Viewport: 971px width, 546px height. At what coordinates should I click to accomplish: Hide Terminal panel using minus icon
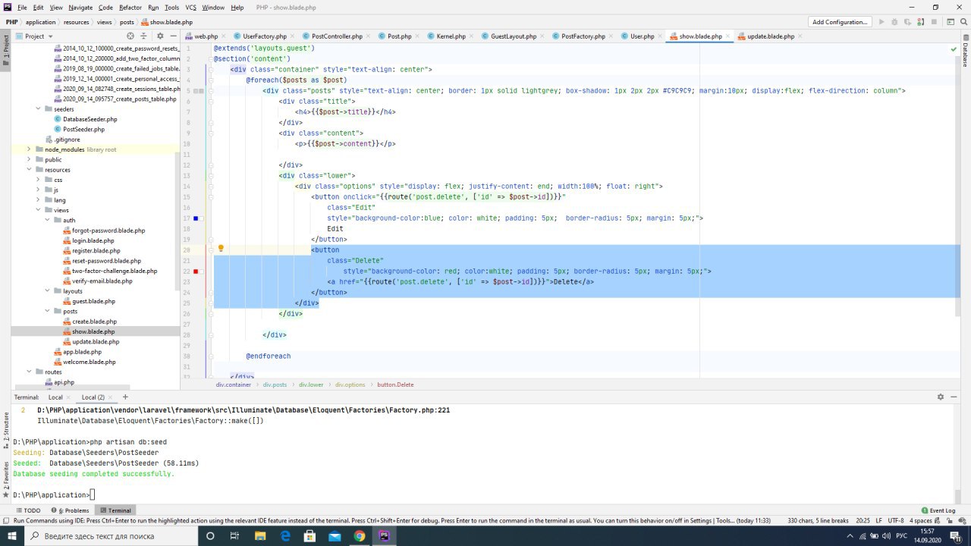coord(953,397)
